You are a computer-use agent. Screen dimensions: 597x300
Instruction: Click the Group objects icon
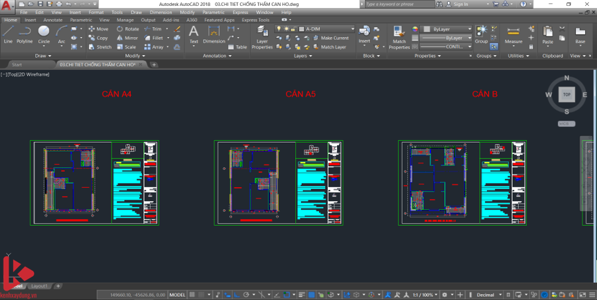481,33
